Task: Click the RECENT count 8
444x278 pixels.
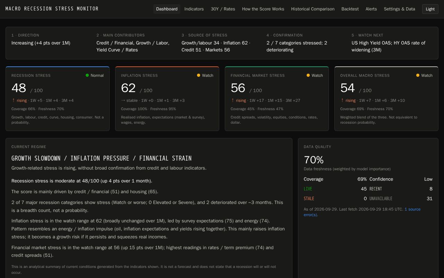Action: (431, 189)
